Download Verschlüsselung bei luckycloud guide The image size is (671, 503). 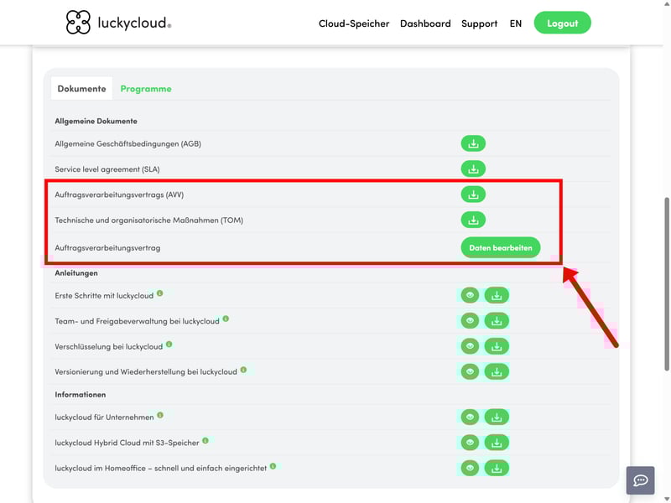[x=497, y=346]
